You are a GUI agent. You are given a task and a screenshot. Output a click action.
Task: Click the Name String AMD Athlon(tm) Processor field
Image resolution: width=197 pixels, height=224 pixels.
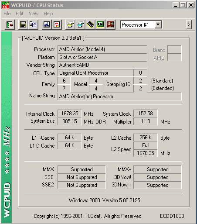(119, 96)
